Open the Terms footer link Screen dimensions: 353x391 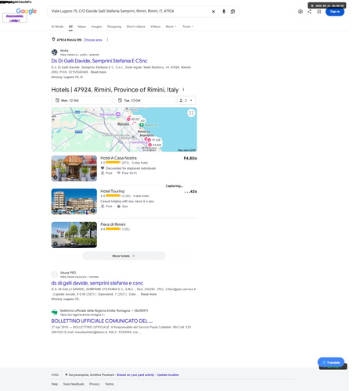109,384
